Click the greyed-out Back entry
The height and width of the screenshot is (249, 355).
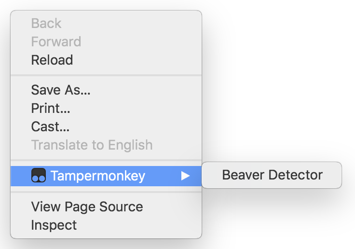click(46, 23)
